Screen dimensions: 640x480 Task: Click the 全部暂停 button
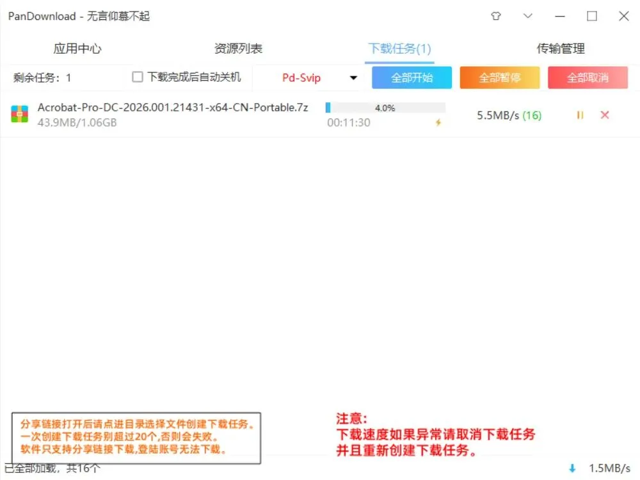pos(500,77)
